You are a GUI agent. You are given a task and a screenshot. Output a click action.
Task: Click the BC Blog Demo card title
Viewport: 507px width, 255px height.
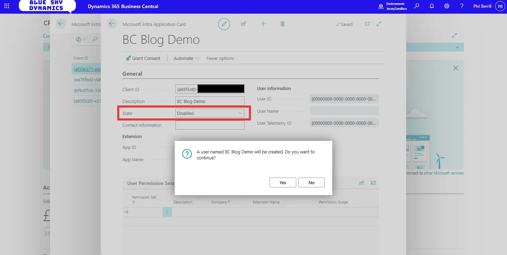click(161, 40)
